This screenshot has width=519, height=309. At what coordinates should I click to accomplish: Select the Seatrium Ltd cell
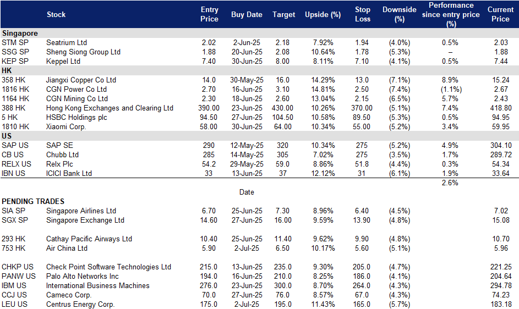(x=67, y=43)
